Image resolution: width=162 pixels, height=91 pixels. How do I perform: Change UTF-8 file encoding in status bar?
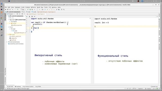(134, 88)
